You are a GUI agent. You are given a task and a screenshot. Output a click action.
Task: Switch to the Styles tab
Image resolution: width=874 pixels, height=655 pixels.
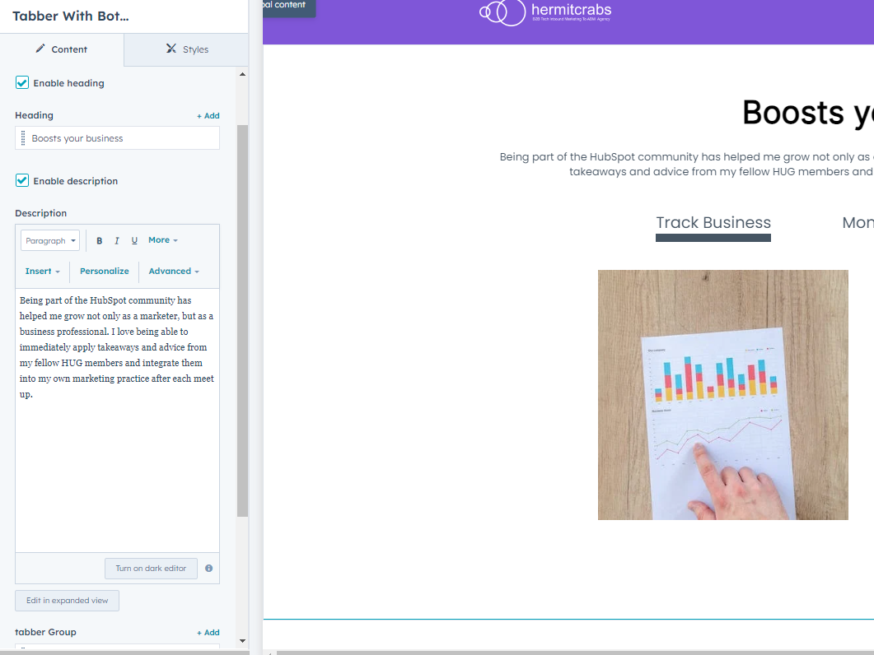coord(187,49)
